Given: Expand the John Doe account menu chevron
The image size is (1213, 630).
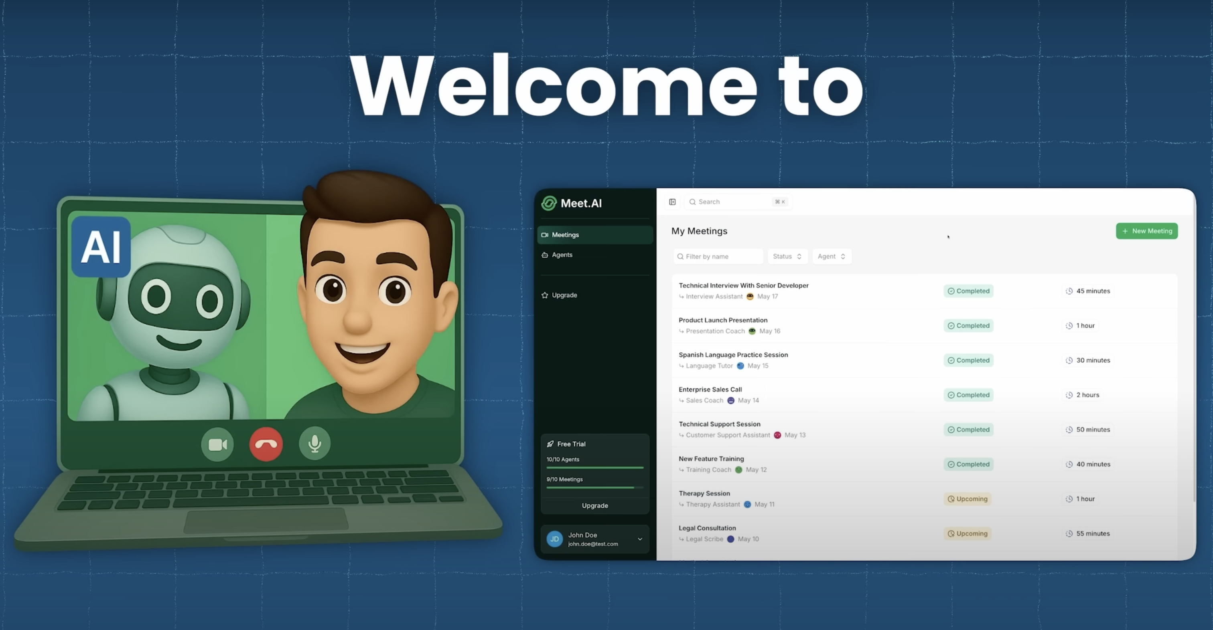Looking at the screenshot, I should pos(640,539).
